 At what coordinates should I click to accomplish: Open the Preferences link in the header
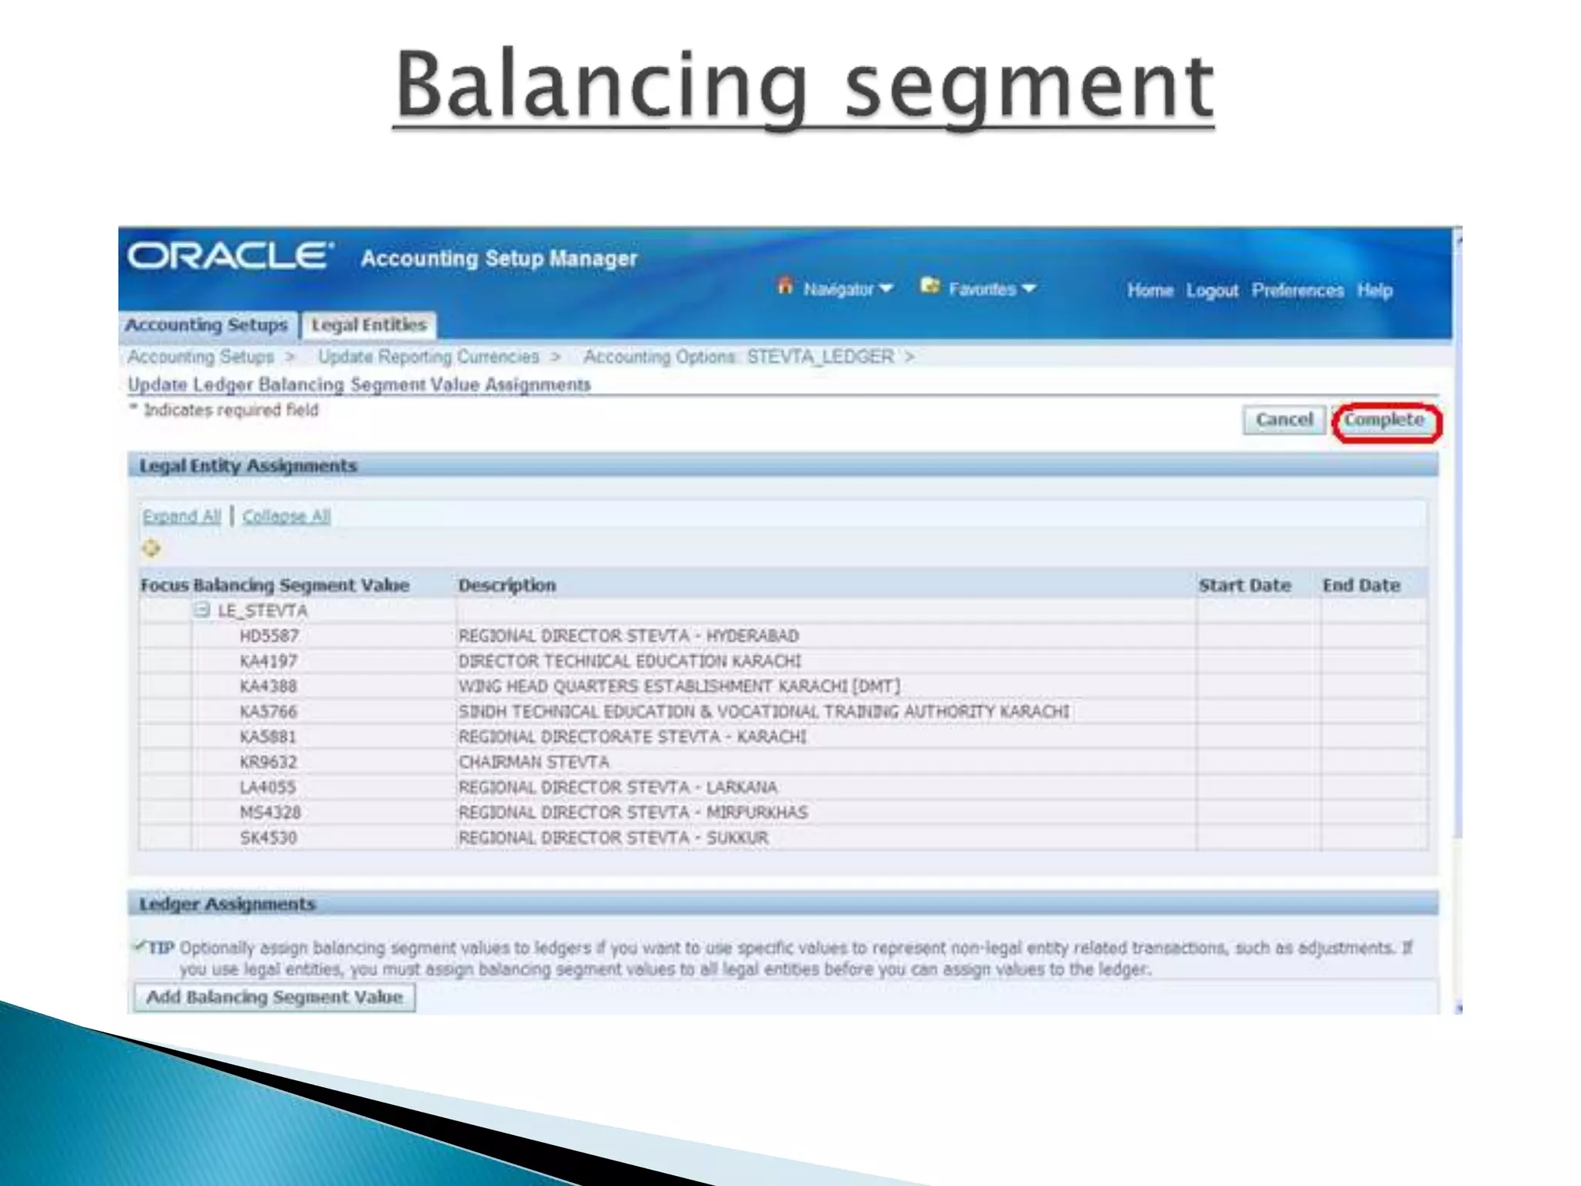(x=1297, y=291)
